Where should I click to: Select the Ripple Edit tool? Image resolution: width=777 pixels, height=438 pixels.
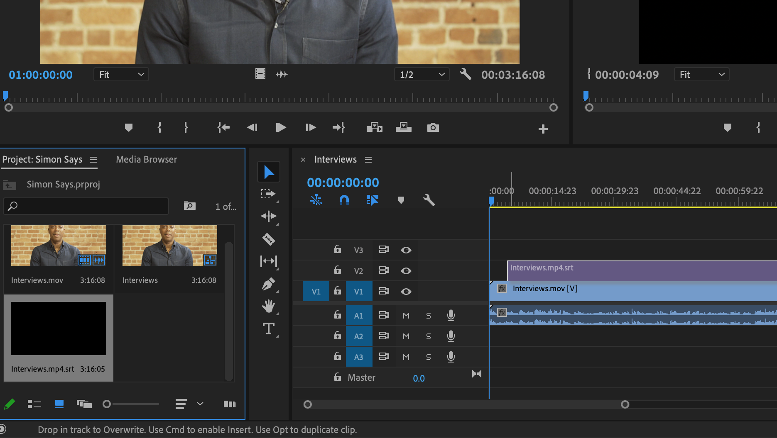click(x=268, y=216)
